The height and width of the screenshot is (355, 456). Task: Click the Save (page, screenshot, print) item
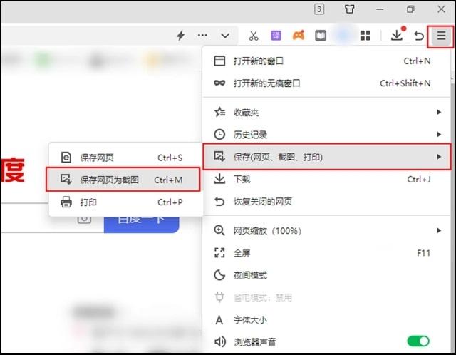tap(326, 157)
